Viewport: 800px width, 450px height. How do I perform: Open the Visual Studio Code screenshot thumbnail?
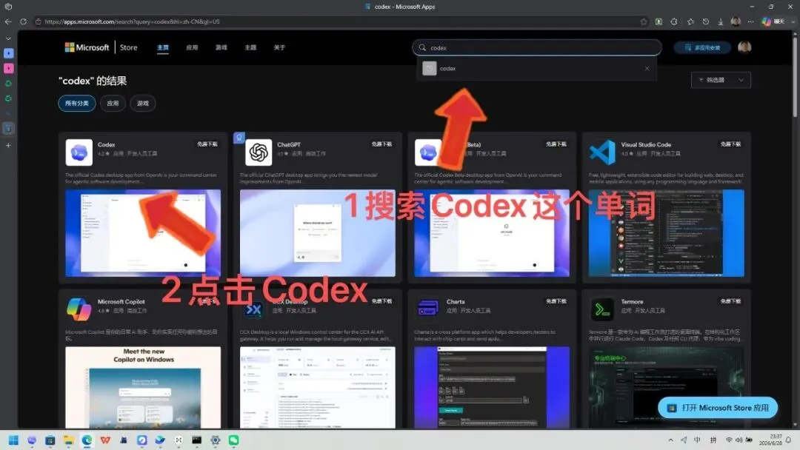(x=667, y=233)
